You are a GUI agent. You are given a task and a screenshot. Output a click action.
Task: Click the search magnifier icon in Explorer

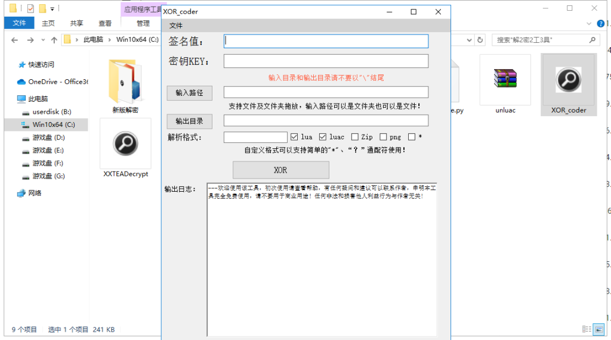[592, 40]
